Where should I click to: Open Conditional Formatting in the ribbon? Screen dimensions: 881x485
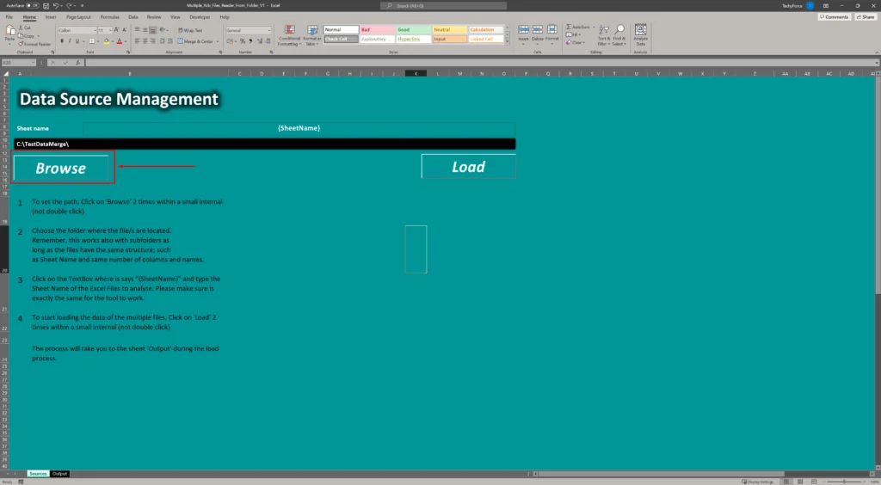point(289,35)
